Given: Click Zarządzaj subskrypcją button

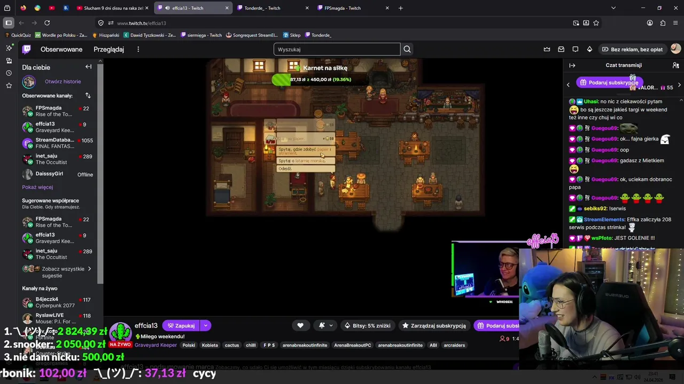Looking at the screenshot, I should click(x=434, y=325).
